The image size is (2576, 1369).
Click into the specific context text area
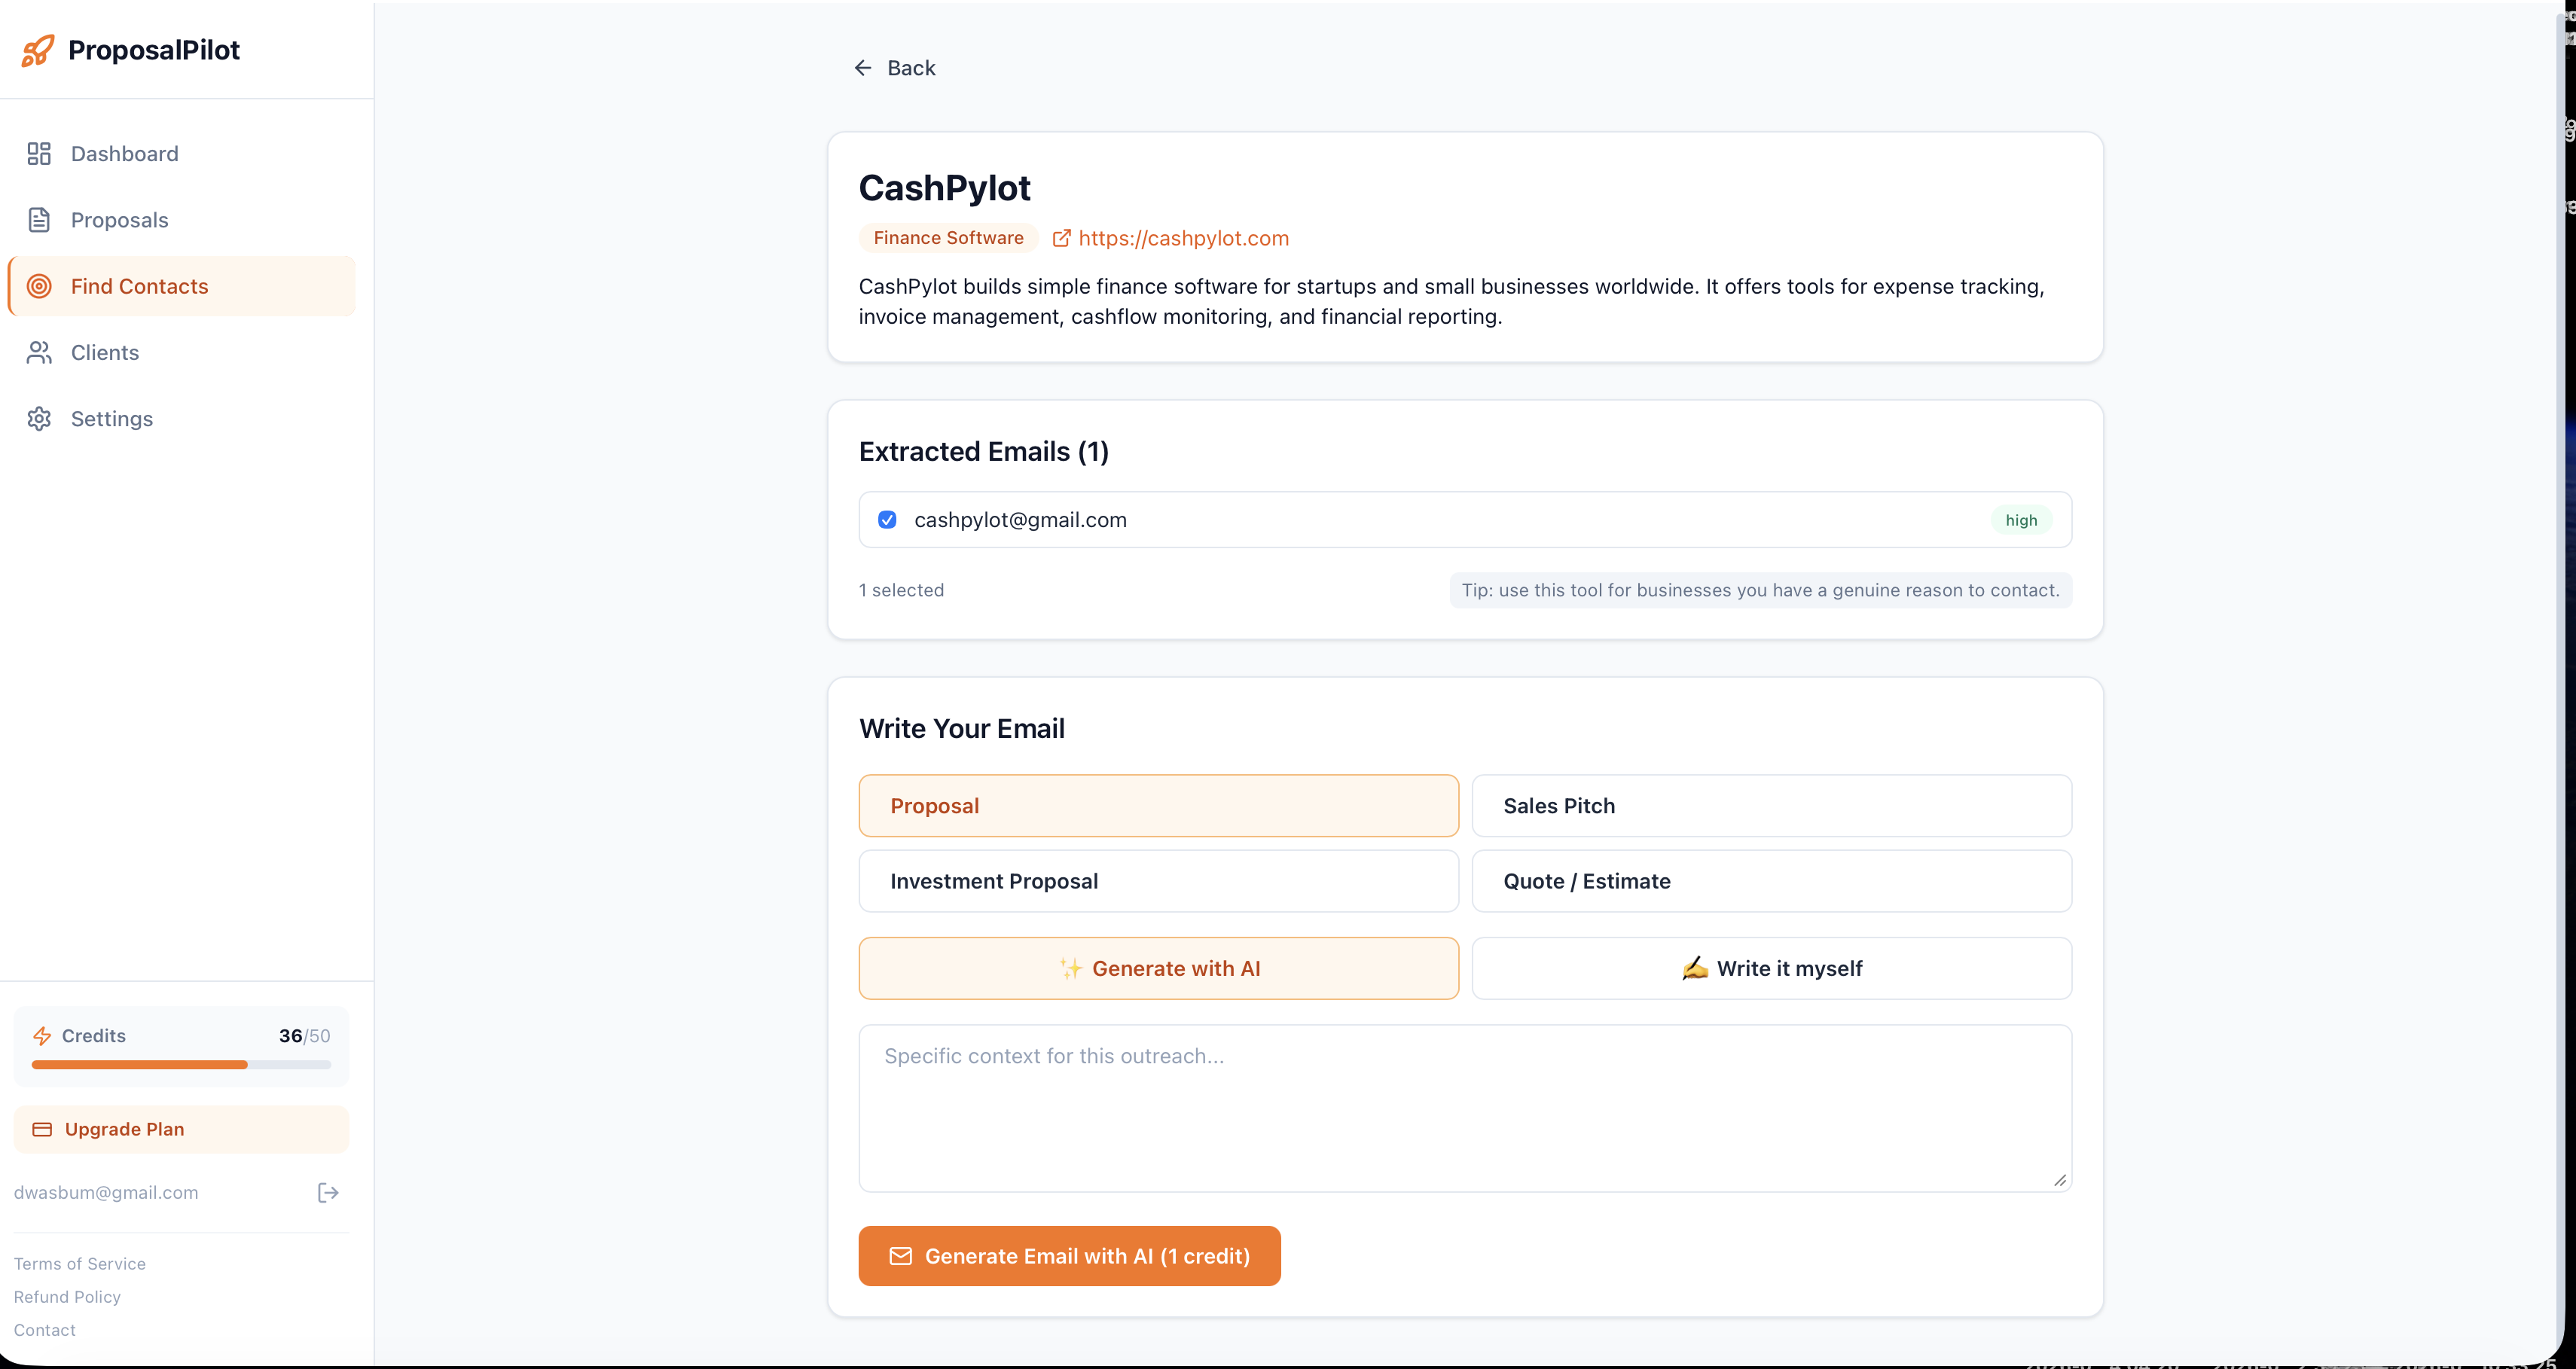point(1465,1108)
